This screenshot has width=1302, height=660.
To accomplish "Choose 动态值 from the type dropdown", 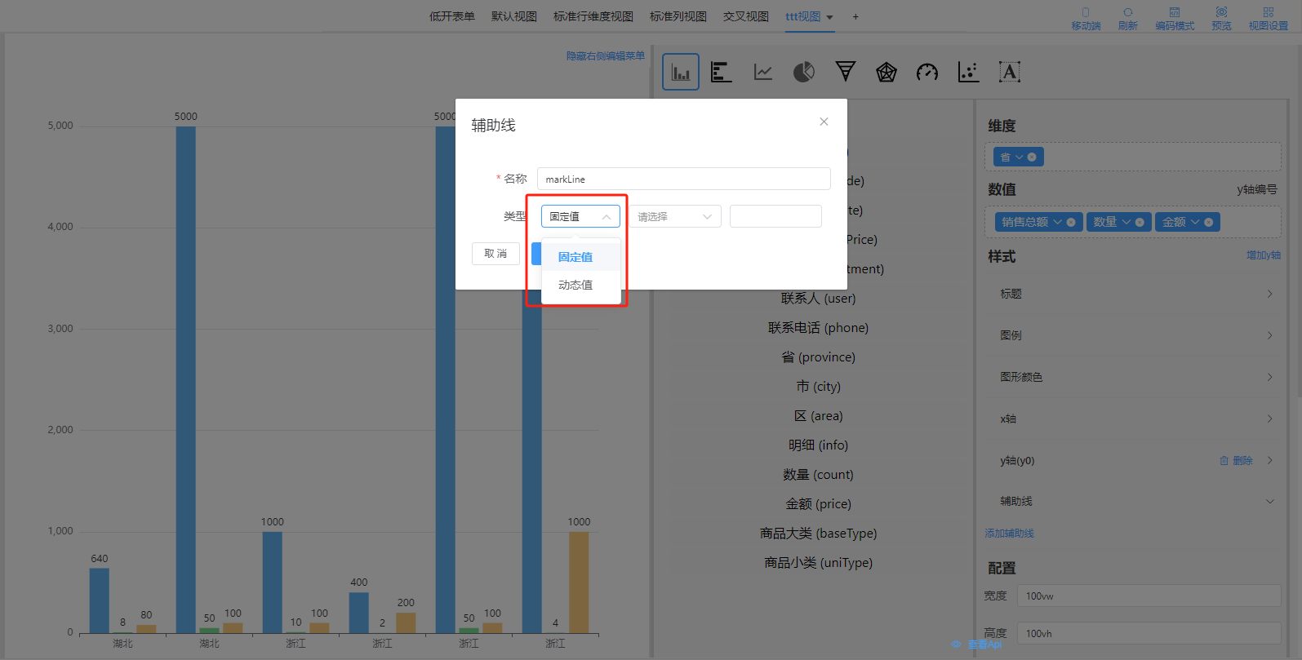I will pos(575,285).
